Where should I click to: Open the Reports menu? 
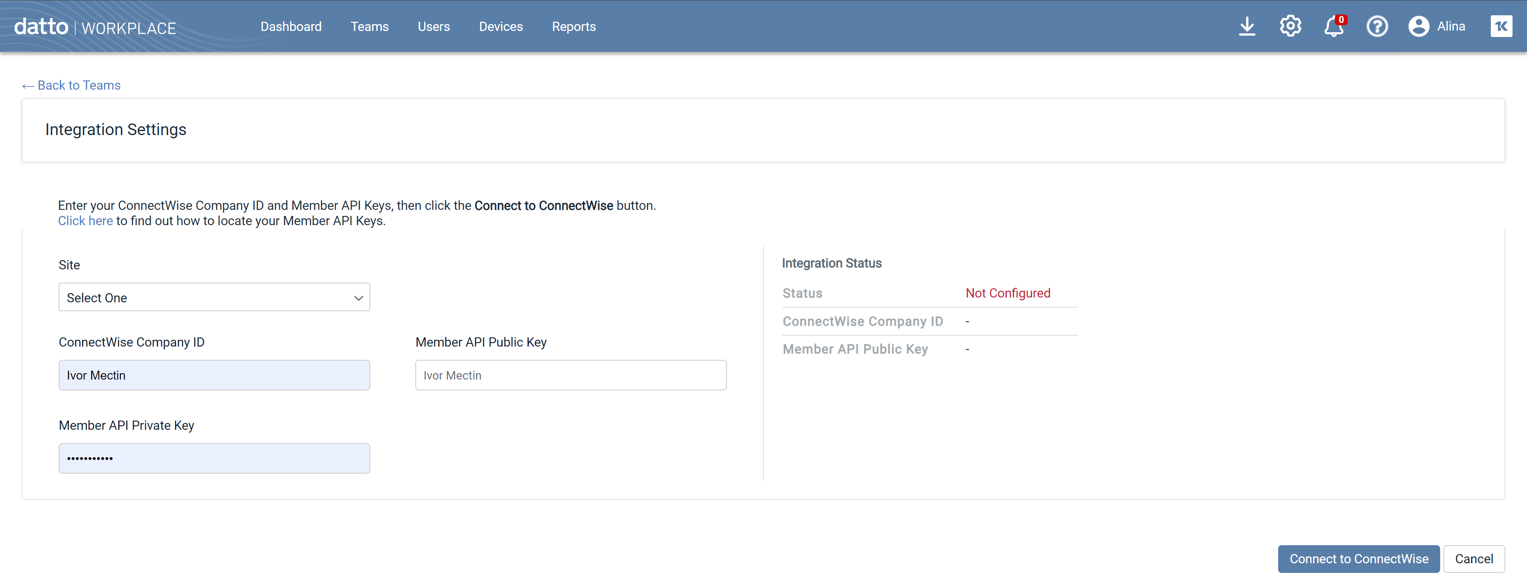[573, 27]
